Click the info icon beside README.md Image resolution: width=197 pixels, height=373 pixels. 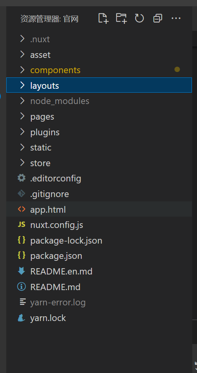[21, 287]
